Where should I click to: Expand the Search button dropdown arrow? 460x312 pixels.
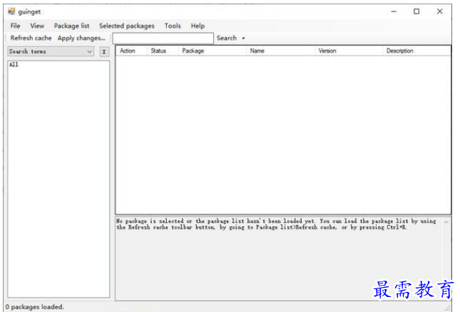(243, 38)
